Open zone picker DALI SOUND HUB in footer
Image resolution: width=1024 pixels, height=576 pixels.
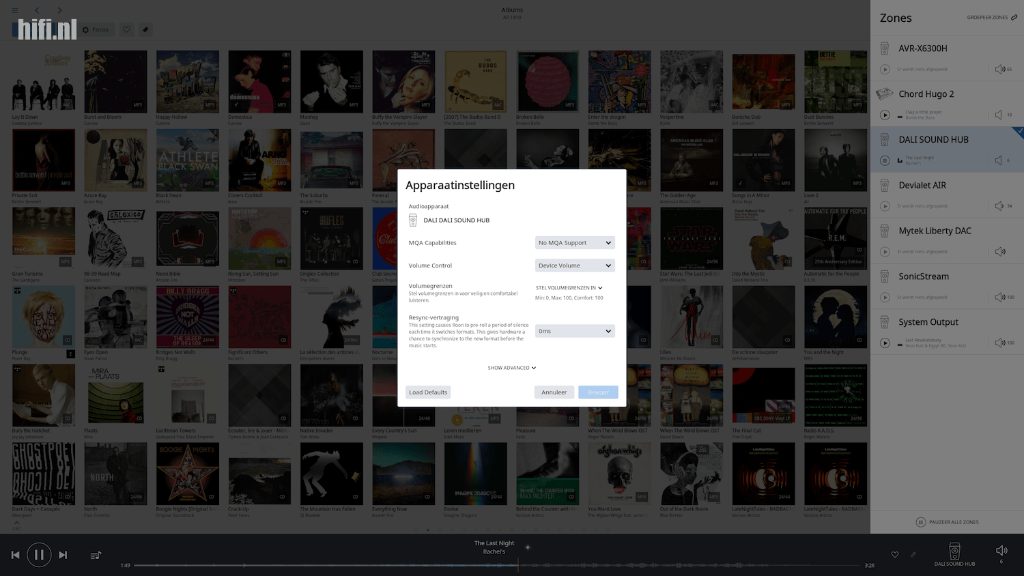tap(954, 554)
